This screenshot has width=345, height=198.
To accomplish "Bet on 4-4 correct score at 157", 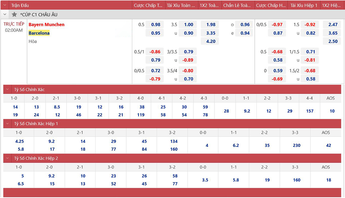I will point(310,111).
